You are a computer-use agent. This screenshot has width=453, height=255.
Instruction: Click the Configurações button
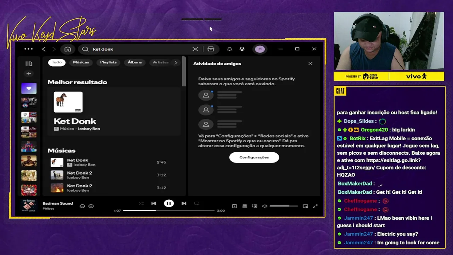[x=254, y=157]
